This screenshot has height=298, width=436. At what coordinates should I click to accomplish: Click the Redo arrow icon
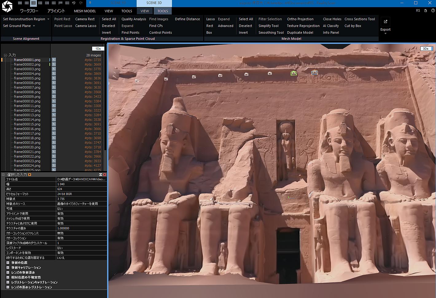[81, 3]
